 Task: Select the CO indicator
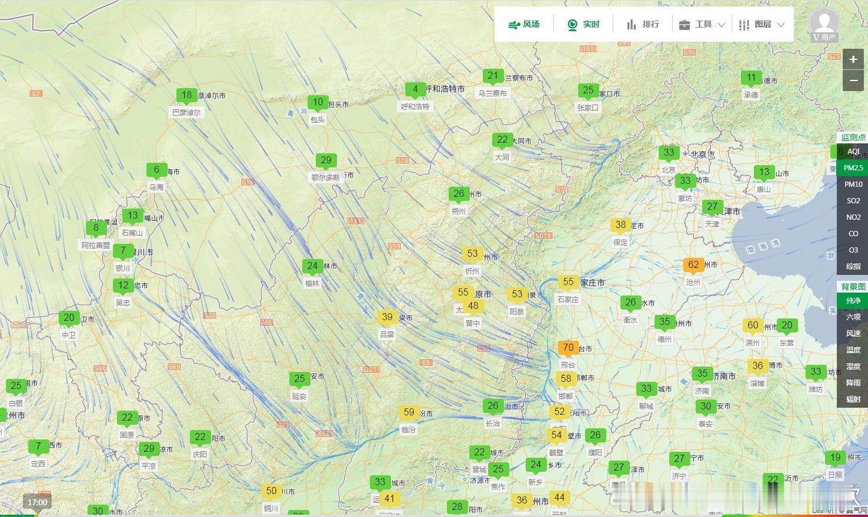point(853,234)
